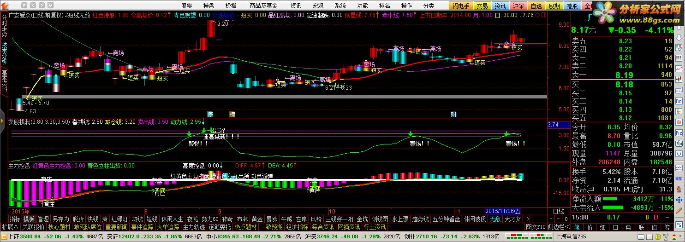
Task: Open the 资讯 menu in menu bar
Action: 296,6
